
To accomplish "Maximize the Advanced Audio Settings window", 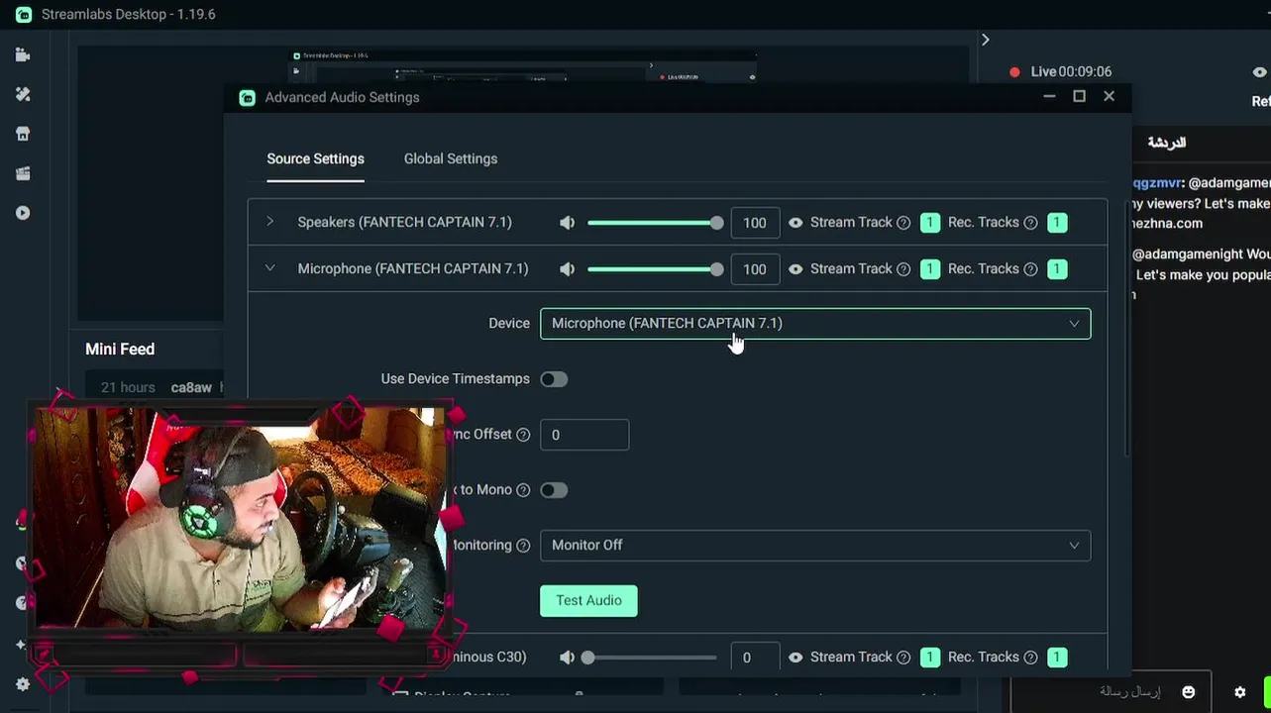I will 1079,97.
